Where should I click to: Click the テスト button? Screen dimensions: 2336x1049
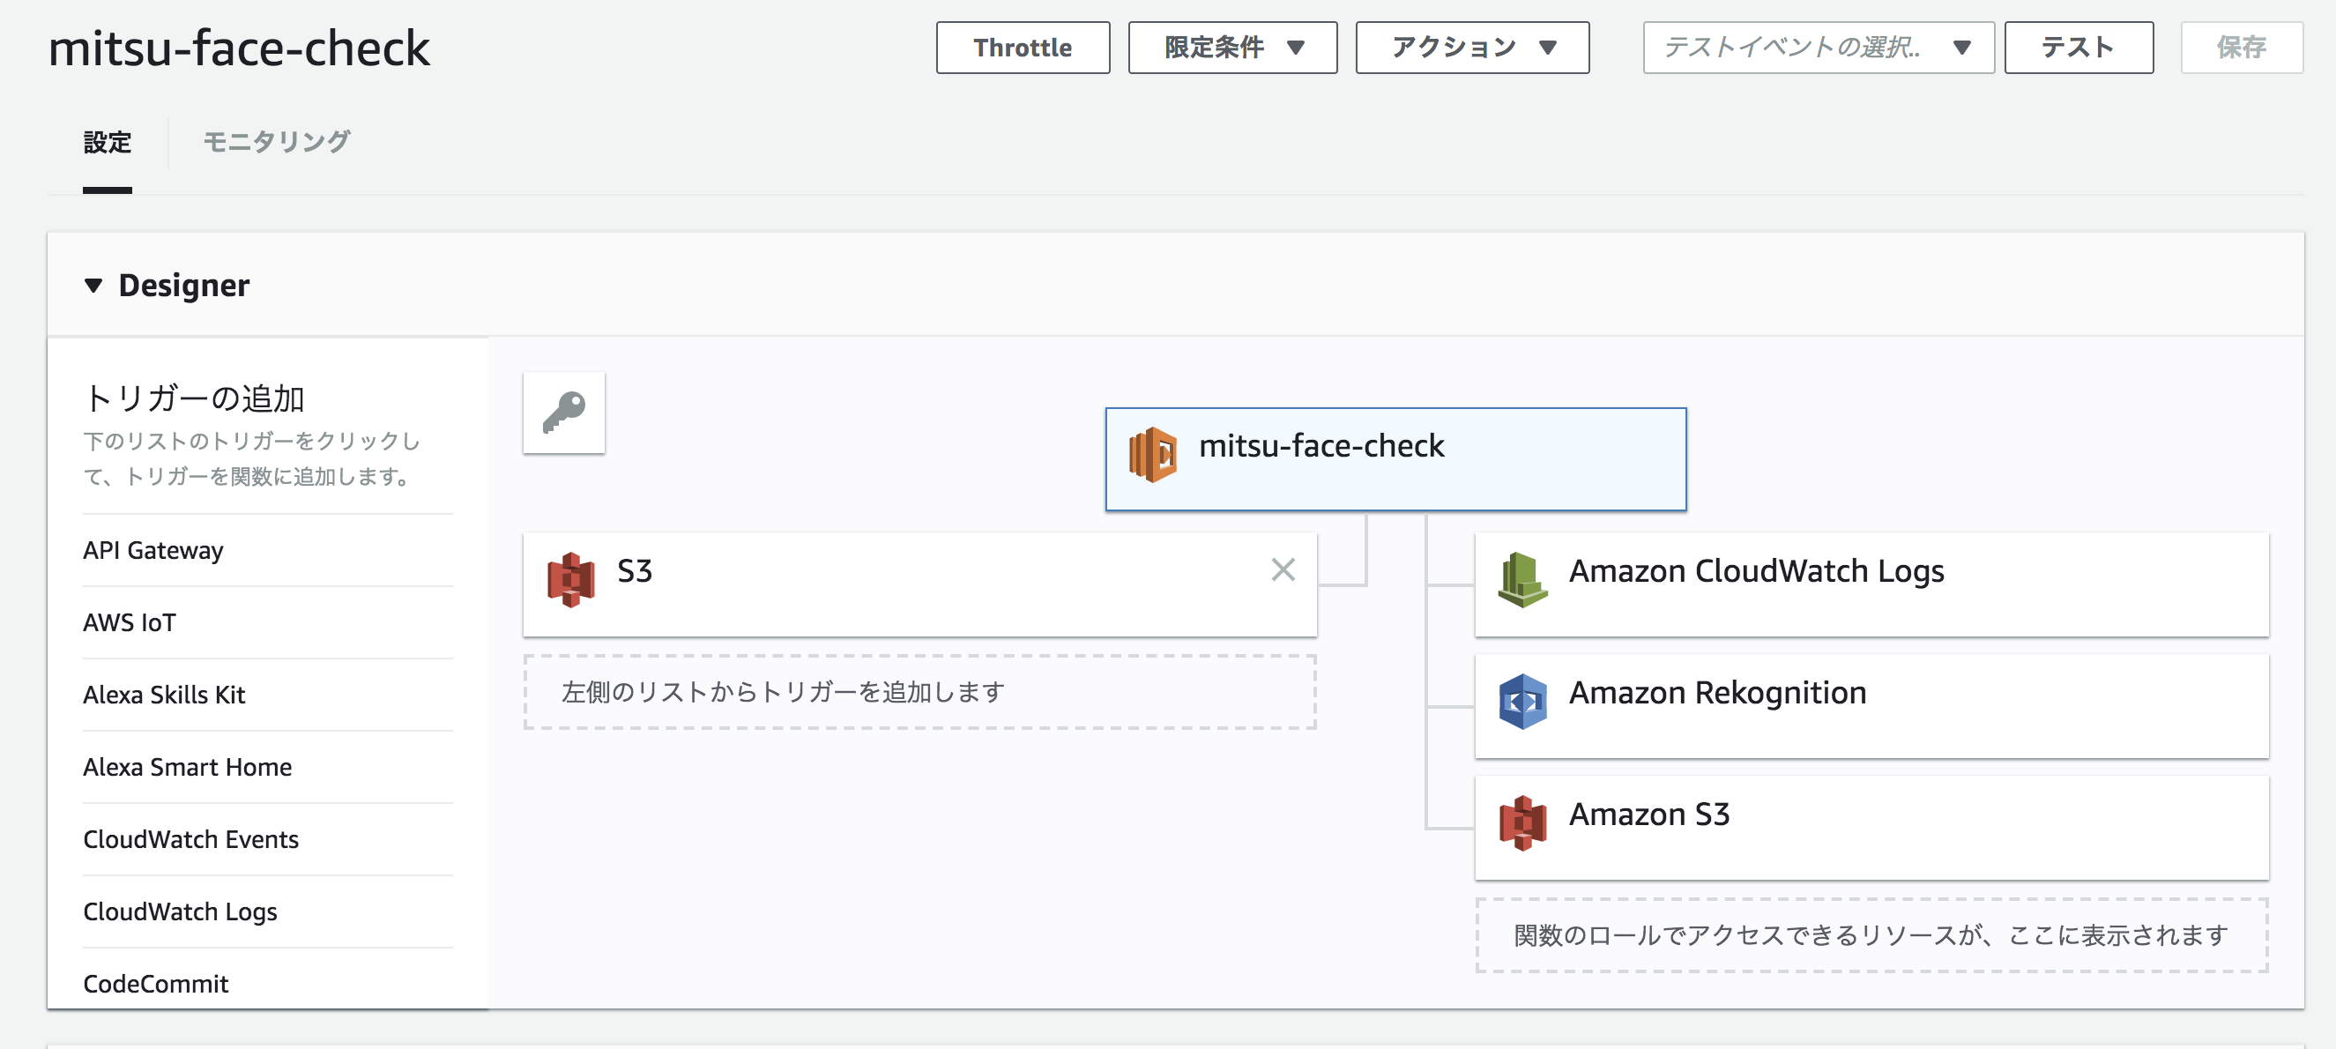pyautogui.click(x=2078, y=47)
